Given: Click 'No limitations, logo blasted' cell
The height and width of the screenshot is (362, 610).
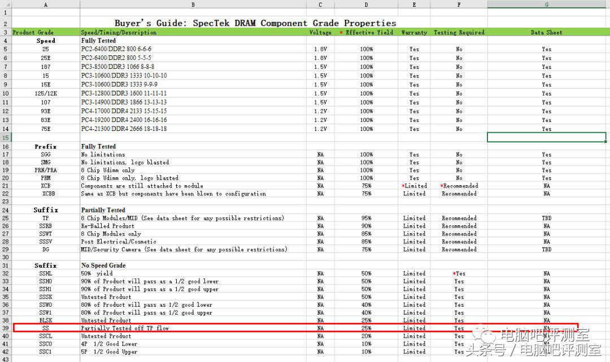Looking at the screenshot, I should 193,162.
